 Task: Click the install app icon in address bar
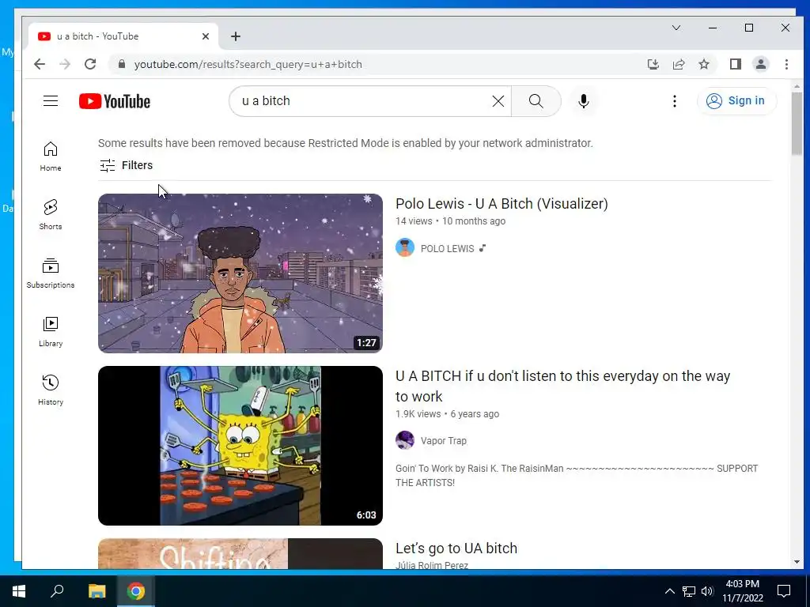[653, 64]
